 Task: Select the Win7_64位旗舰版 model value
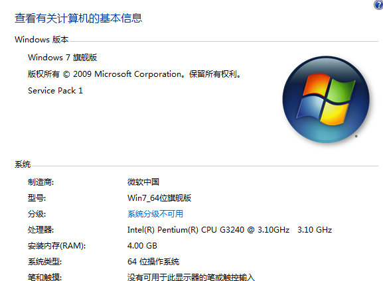(x=159, y=197)
